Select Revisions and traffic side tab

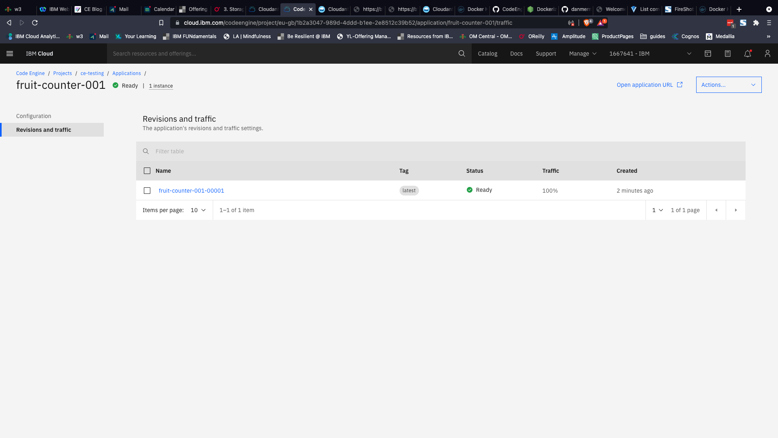coord(52,130)
